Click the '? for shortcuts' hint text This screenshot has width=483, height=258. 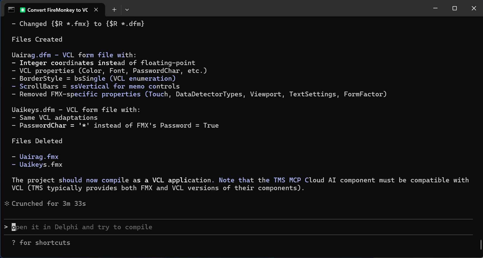[41, 243]
